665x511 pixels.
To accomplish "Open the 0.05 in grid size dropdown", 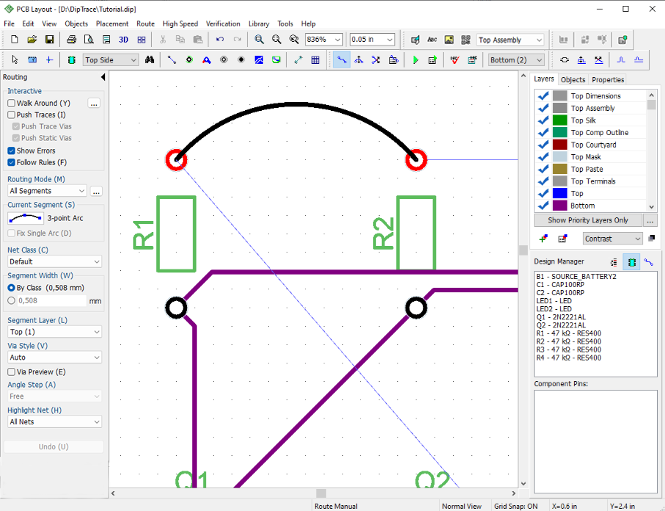I will [x=389, y=40].
